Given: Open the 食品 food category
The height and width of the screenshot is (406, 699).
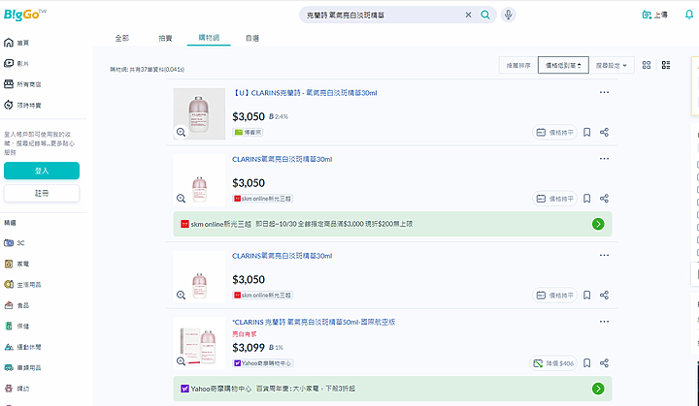Looking at the screenshot, I should [x=17, y=305].
